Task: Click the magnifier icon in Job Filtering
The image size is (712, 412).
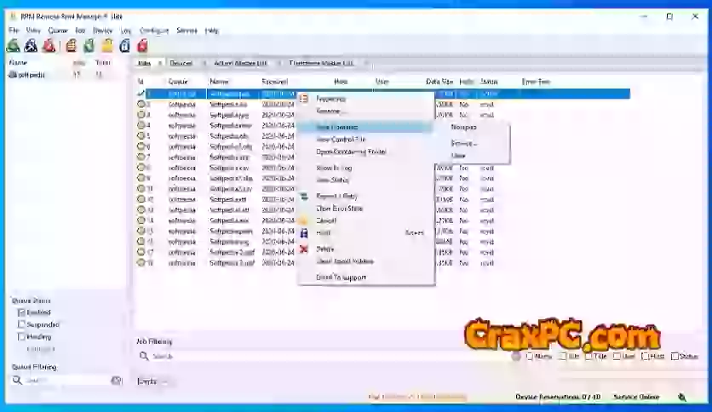Action: 144,356
